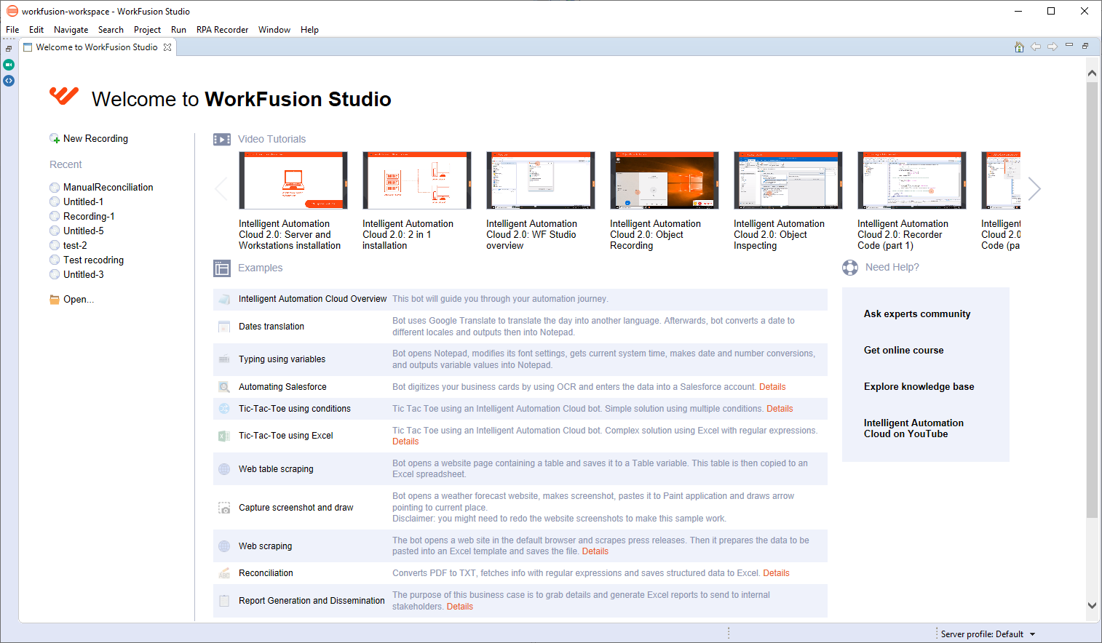This screenshot has width=1102, height=643.
Task: Open recent item Untitled-3
Action: (83, 275)
